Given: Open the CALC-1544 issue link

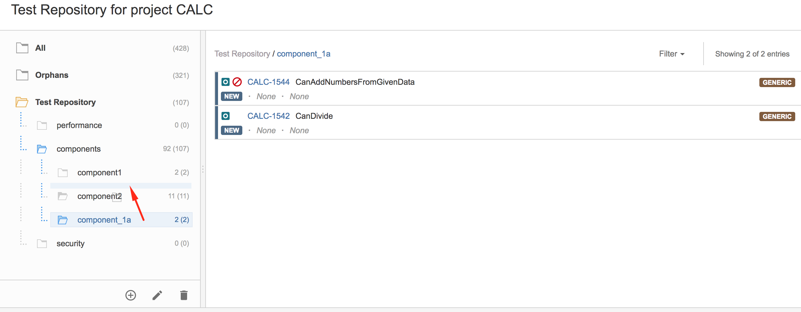Looking at the screenshot, I should [x=268, y=82].
